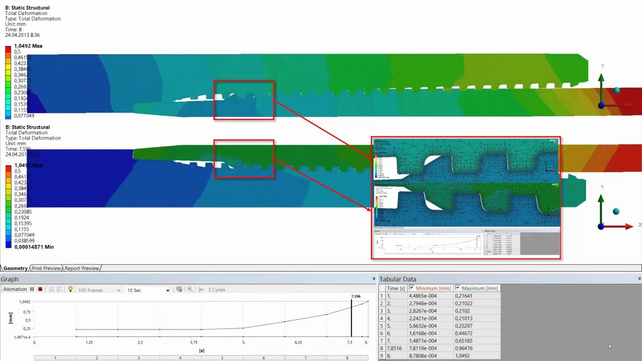Click the inset mesh detail thumbnail
Viewport: 642px width, 361px height.
pyautogui.click(x=466, y=198)
